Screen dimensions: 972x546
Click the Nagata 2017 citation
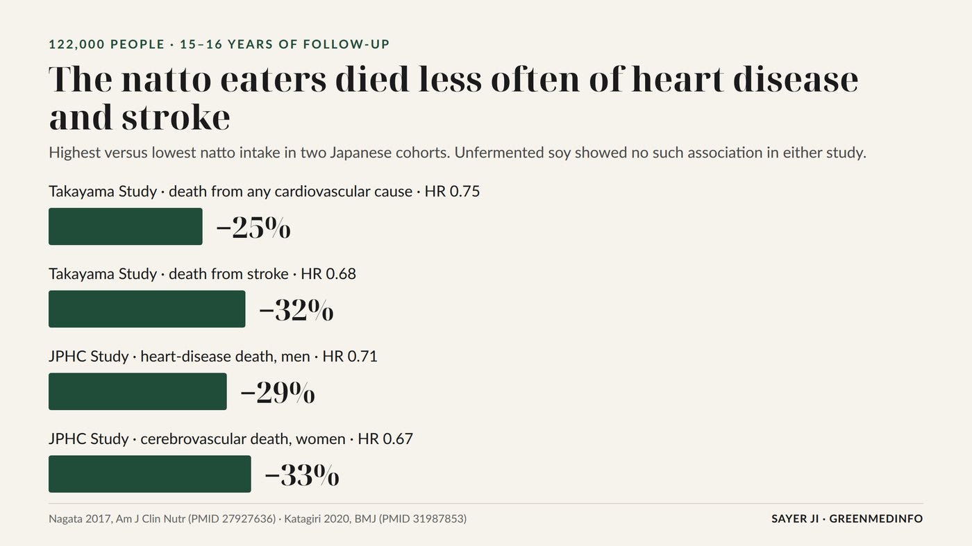(x=162, y=519)
